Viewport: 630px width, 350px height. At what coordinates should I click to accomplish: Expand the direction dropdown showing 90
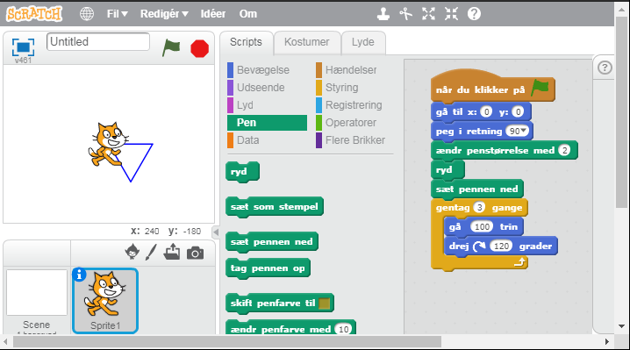pos(518,131)
